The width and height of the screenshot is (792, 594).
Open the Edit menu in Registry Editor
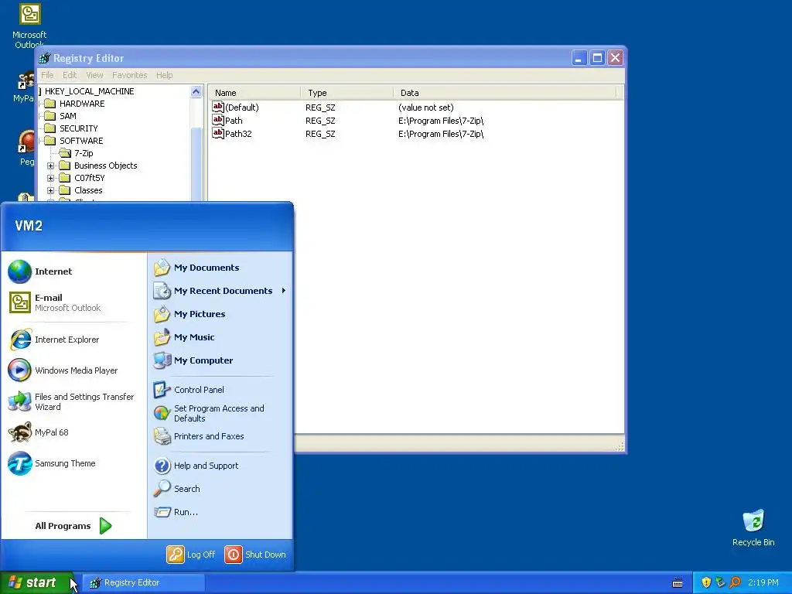coord(70,75)
